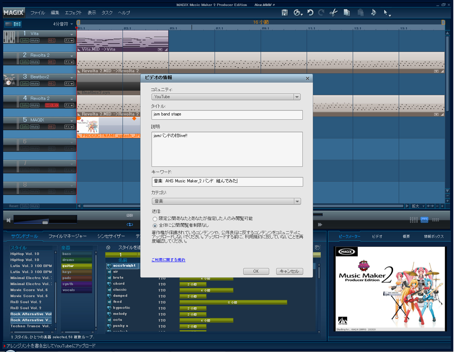The width and height of the screenshot is (454, 352).
Task: Open the FX menu on MAGIX track
Action: (69, 127)
